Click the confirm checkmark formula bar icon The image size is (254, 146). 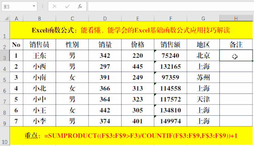point(67,6)
